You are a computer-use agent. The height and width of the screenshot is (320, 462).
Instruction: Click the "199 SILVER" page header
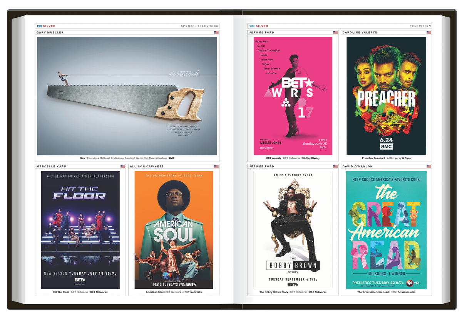coord(259,26)
